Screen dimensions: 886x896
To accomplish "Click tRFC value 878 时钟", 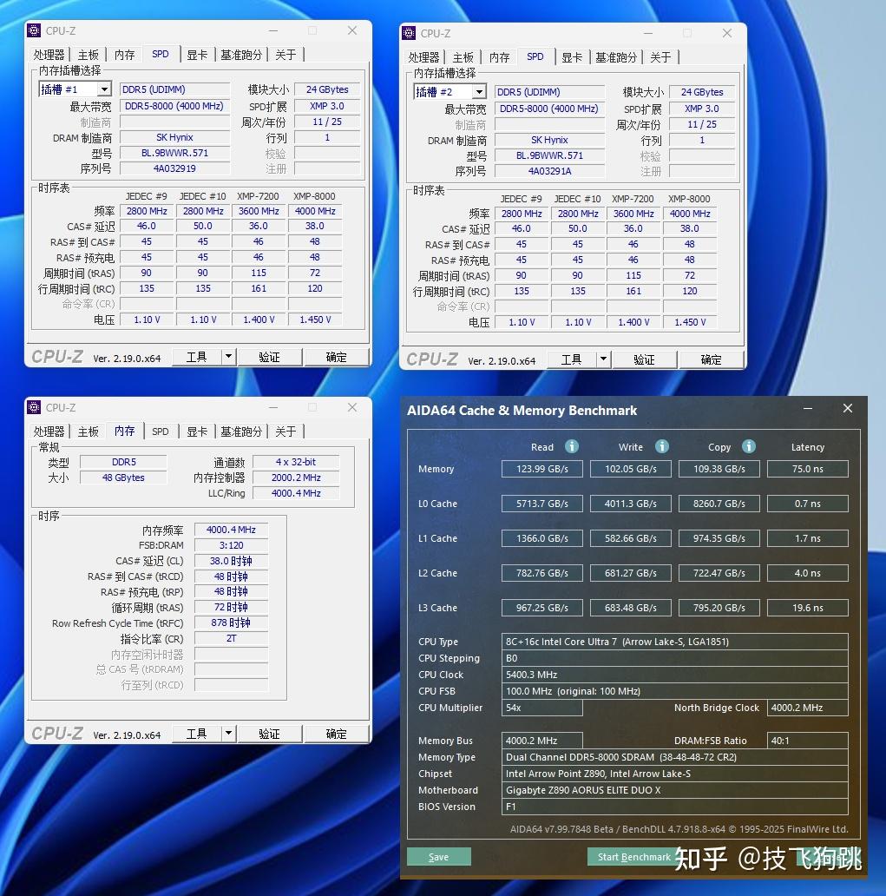I will click(x=231, y=623).
